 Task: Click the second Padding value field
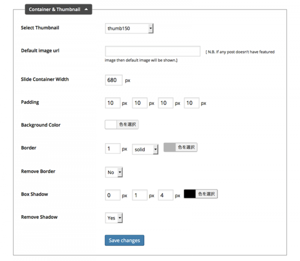(x=140, y=103)
